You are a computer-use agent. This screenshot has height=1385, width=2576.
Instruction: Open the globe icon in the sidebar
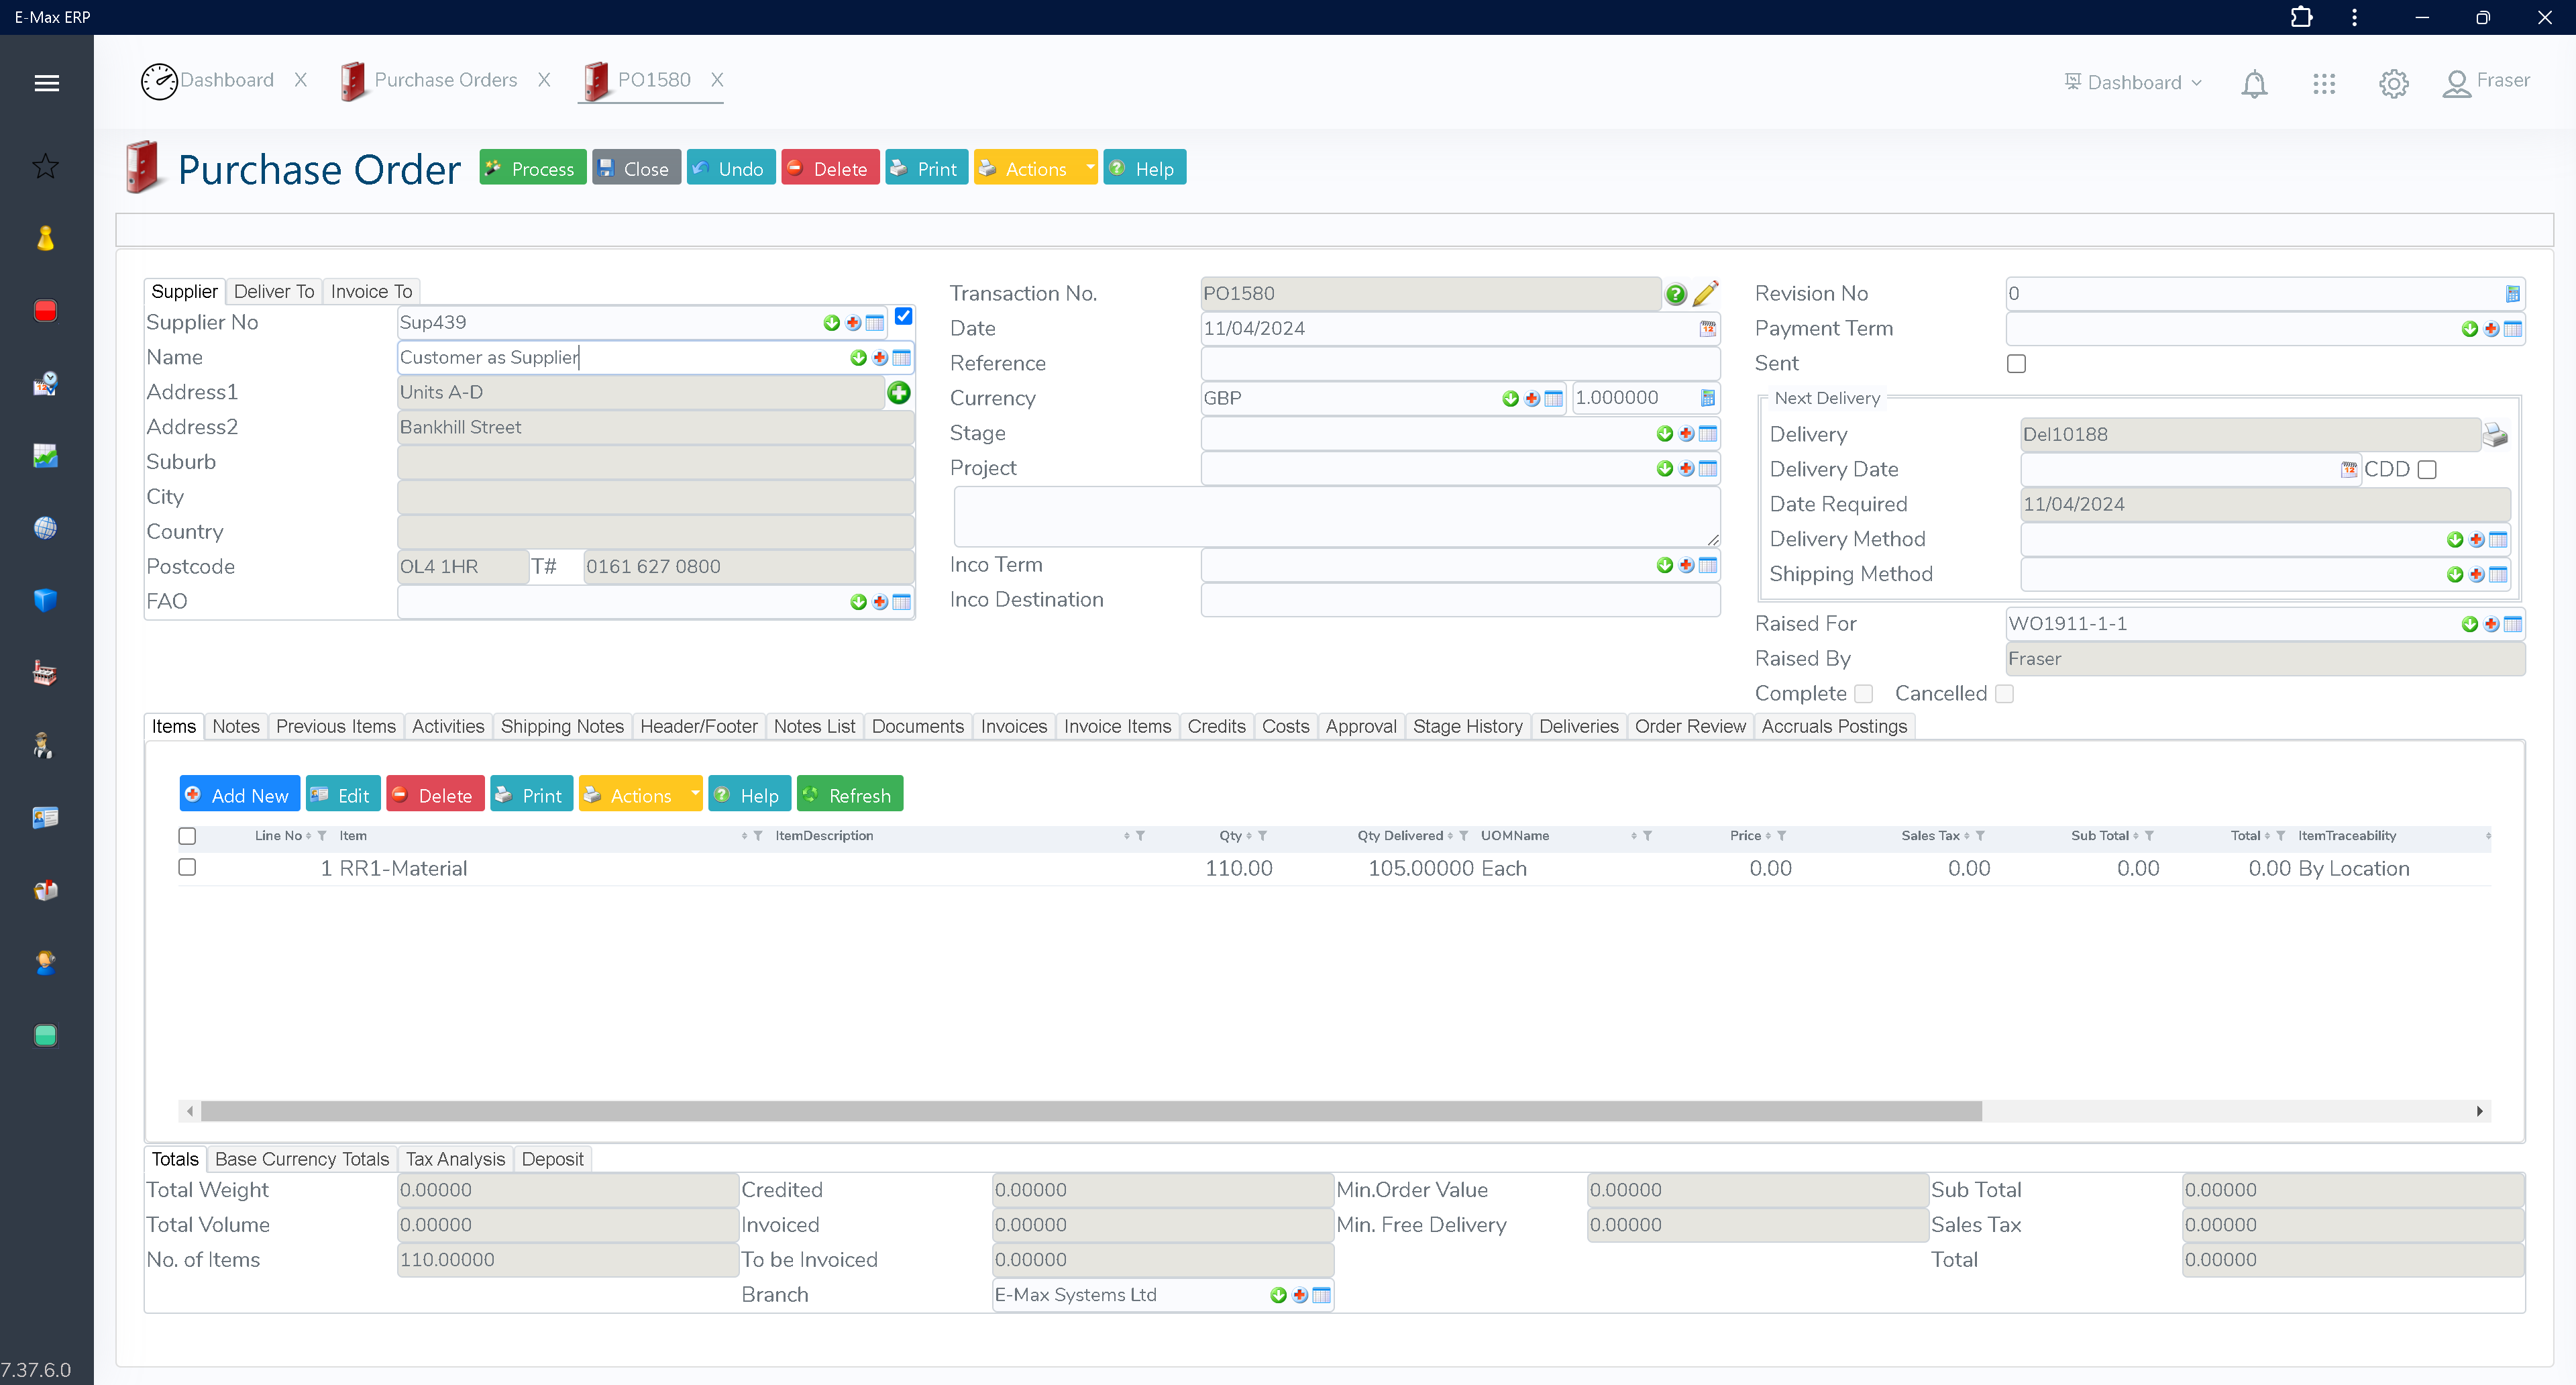coord(45,527)
